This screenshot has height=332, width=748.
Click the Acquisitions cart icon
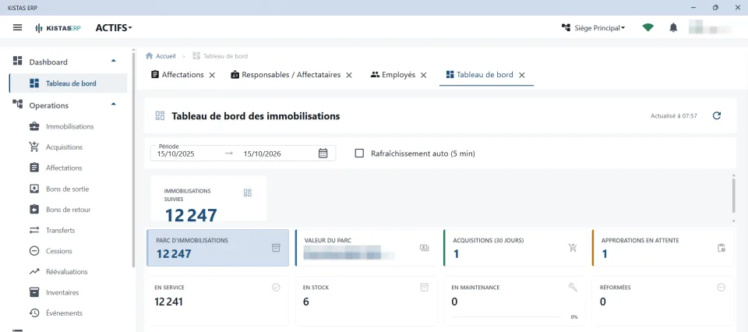34,147
